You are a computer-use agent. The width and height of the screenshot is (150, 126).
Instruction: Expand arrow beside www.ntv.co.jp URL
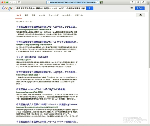(50, 30)
